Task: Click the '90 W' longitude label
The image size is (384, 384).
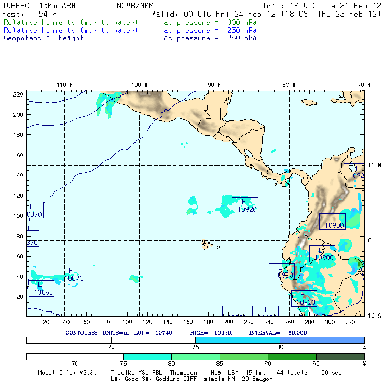Action: [214, 85]
